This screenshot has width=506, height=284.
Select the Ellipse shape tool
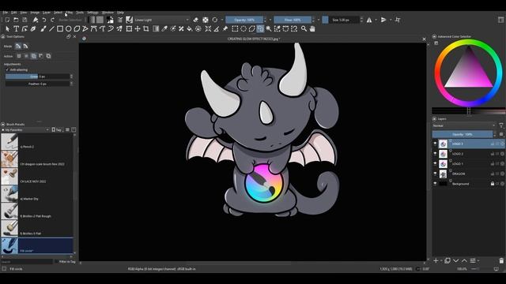click(x=69, y=29)
